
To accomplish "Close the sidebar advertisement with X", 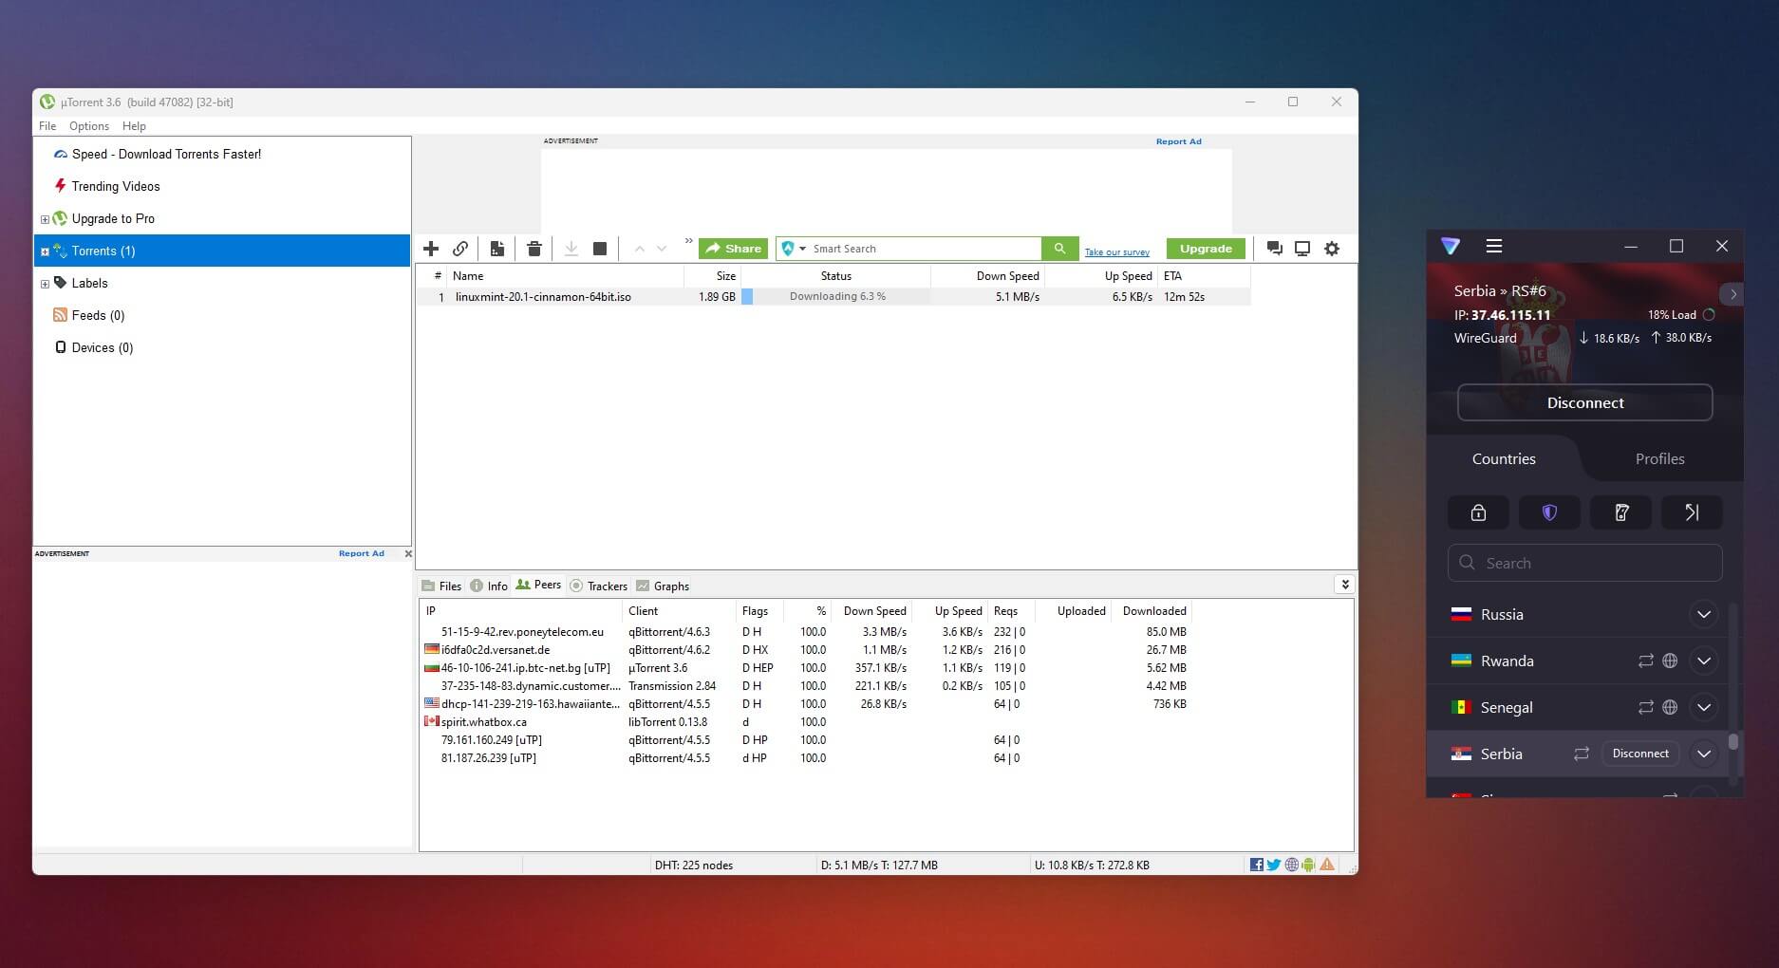I will coord(408,553).
